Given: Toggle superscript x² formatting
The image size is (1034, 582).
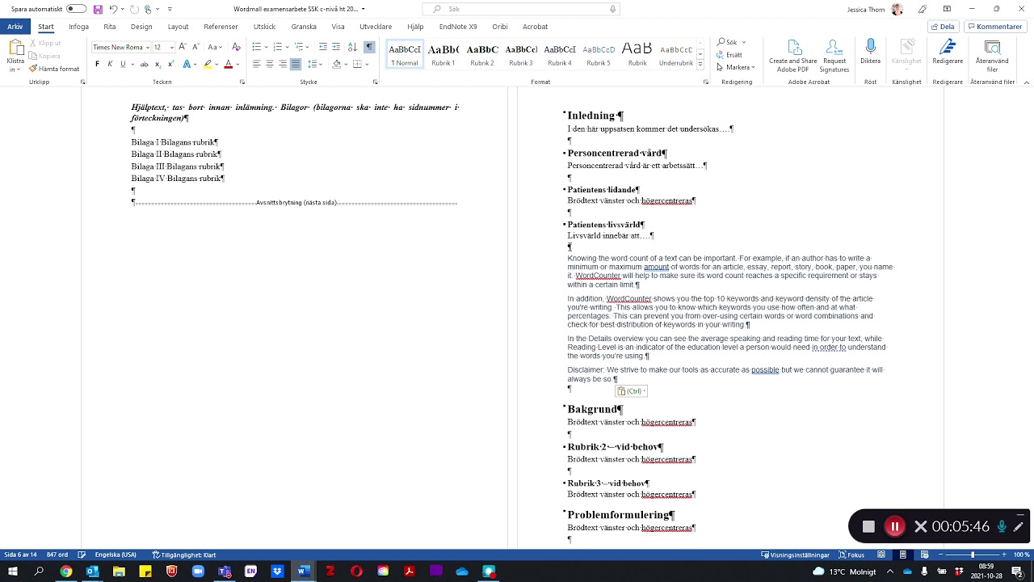Looking at the screenshot, I should [171, 64].
